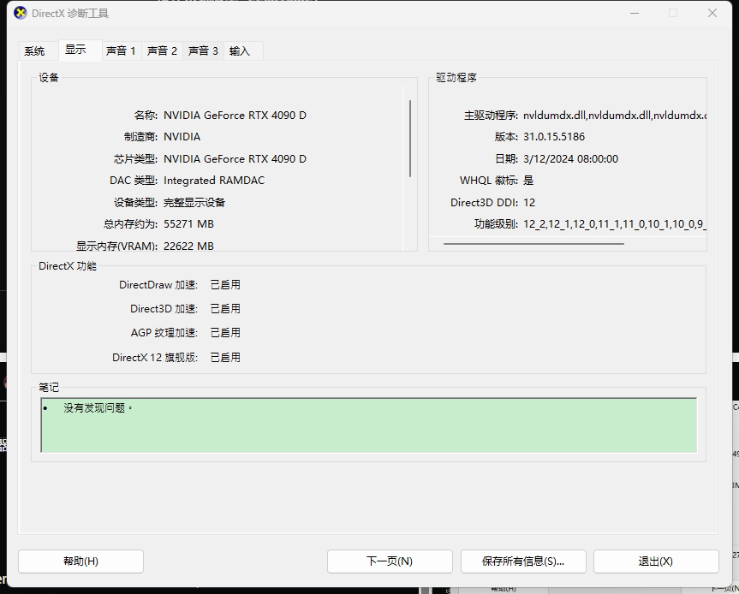This screenshot has width=739, height=594.
Task: Click manufacturer value NVIDIA
Action: [182, 137]
